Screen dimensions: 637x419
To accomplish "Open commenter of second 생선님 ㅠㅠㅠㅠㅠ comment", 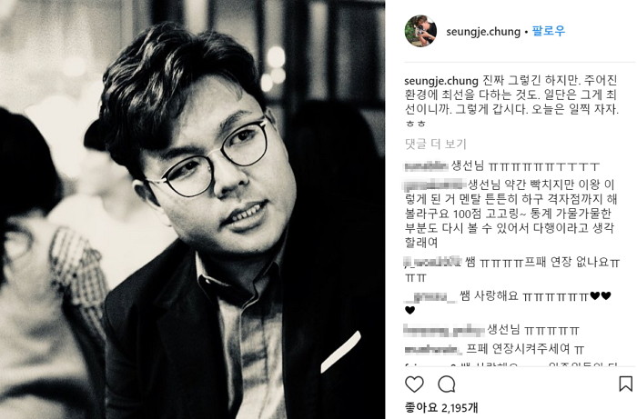I will click(444, 330).
